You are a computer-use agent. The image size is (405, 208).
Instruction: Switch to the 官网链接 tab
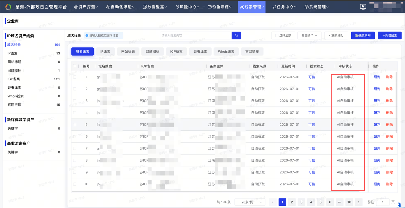tap(252, 51)
